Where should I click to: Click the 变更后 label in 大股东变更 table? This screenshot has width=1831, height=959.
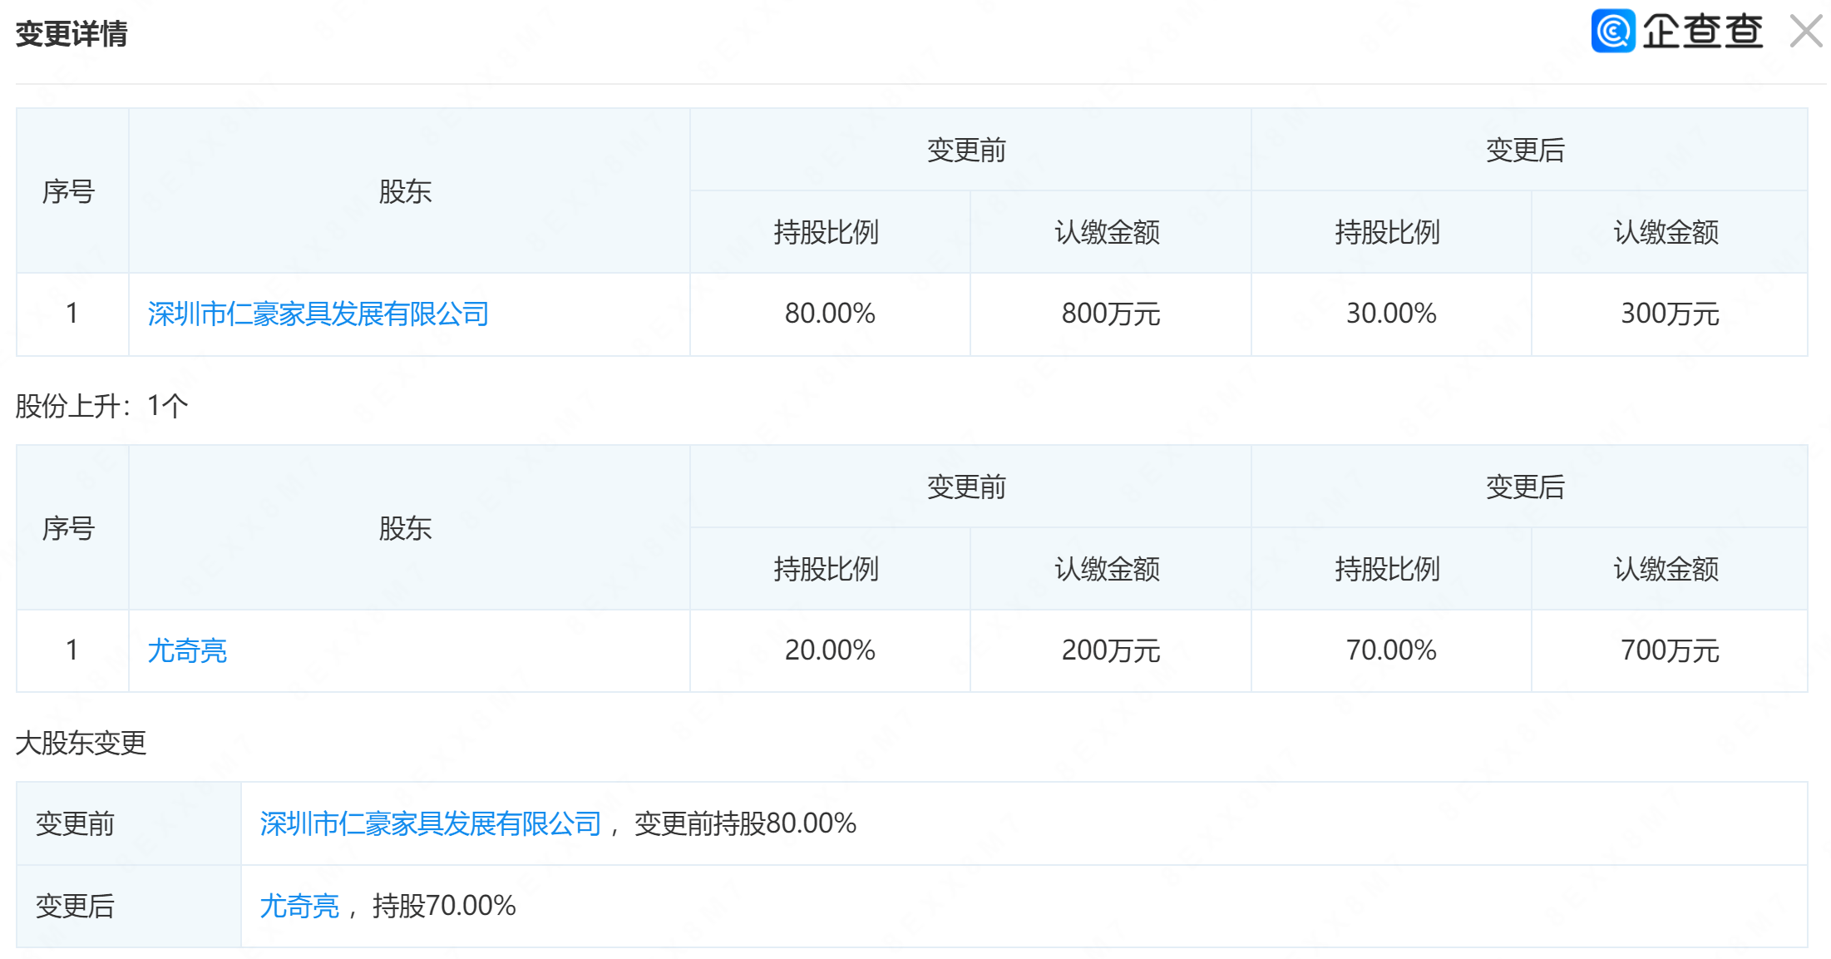[75, 906]
